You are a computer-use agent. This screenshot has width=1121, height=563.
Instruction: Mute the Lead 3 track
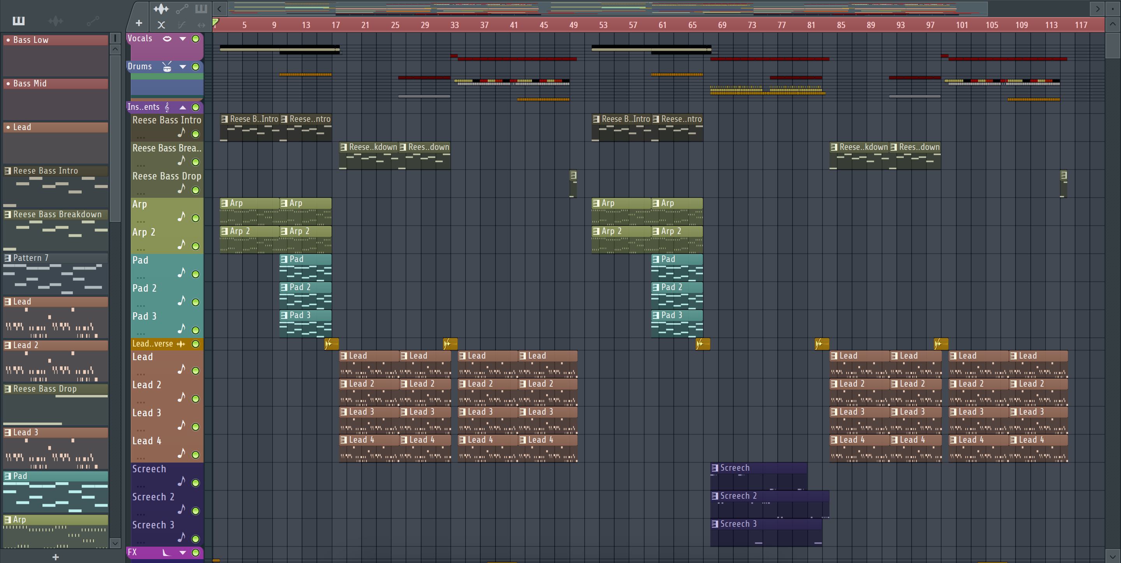click(196, 427)
